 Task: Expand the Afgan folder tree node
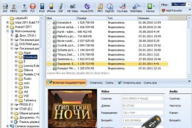[x=16, y=53]
